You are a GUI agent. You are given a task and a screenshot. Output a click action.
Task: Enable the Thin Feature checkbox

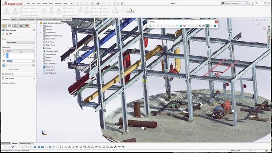[x=3, y=78]
